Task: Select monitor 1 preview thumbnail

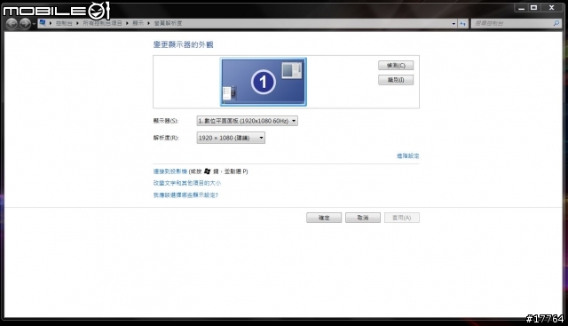Action: [x=264, y=82]
